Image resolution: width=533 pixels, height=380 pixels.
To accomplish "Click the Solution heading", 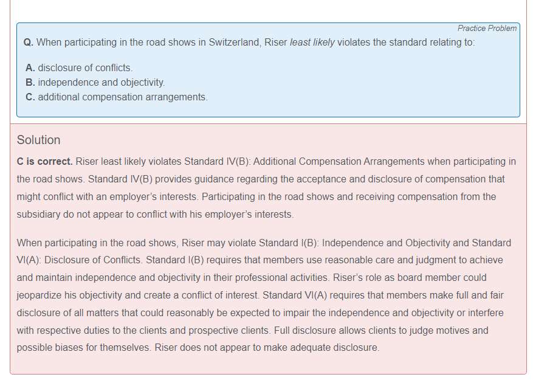I will 38,140.
